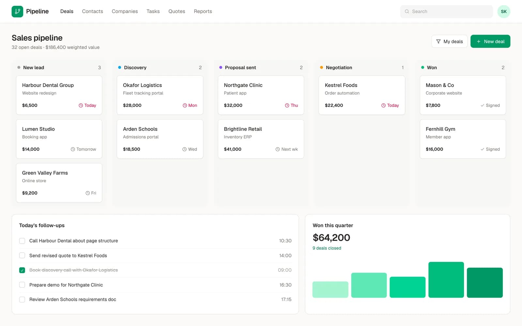Click the search magnifier icon
Viewport: 522px width, 326px height.
[407, 11]
